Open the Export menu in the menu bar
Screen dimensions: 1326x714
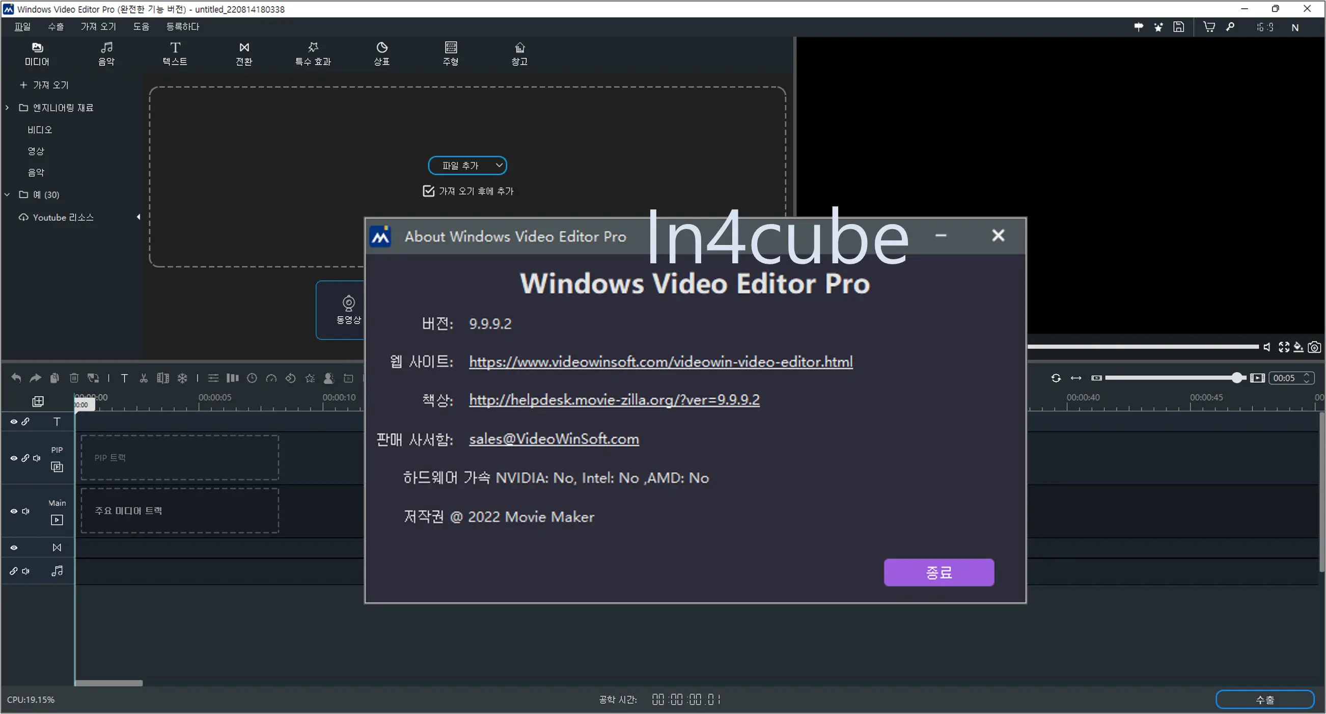point(56,26)
